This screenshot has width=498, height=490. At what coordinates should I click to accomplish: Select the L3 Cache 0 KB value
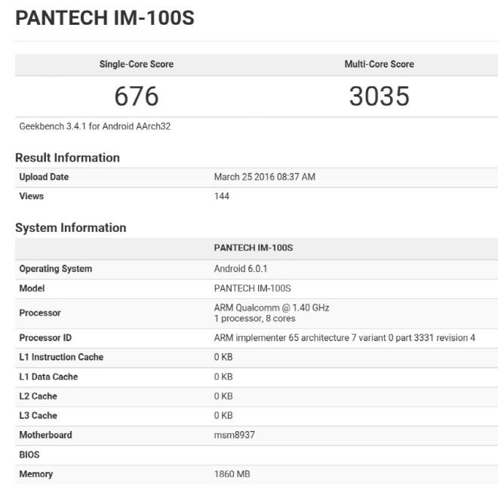[223, 416]
